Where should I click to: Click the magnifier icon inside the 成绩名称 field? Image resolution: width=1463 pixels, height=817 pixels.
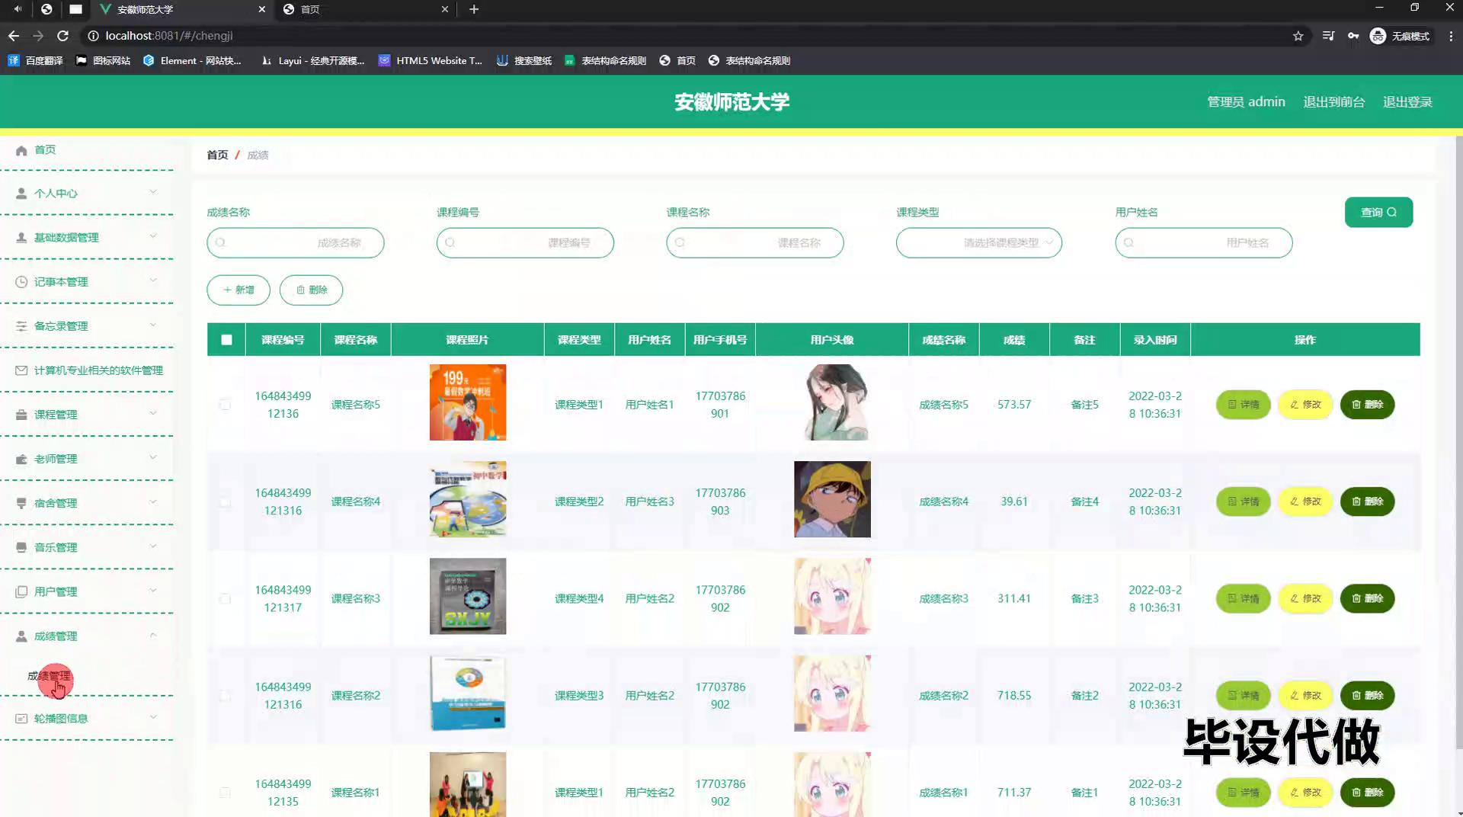[x=220, y=242]
